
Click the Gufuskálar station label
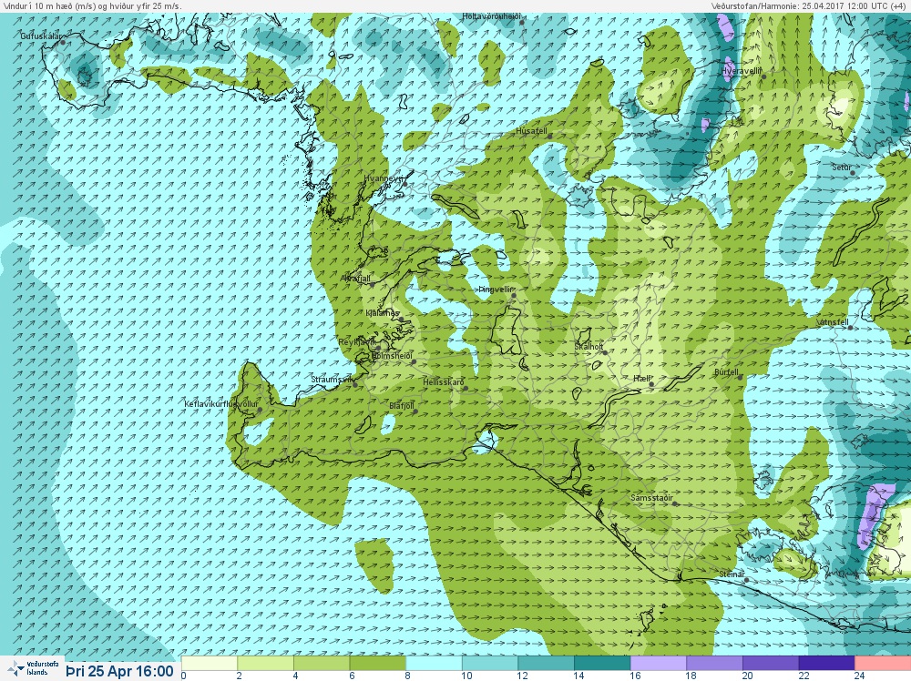pos(40,36)
